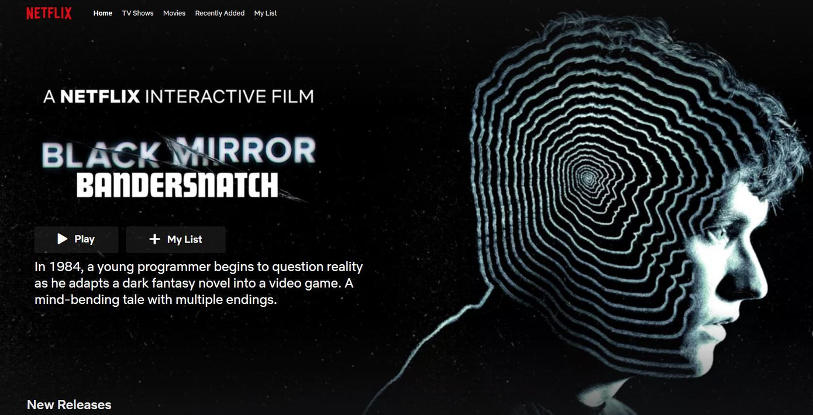
Task: Click the plus icon beside My List
Action: pos(154,239)
